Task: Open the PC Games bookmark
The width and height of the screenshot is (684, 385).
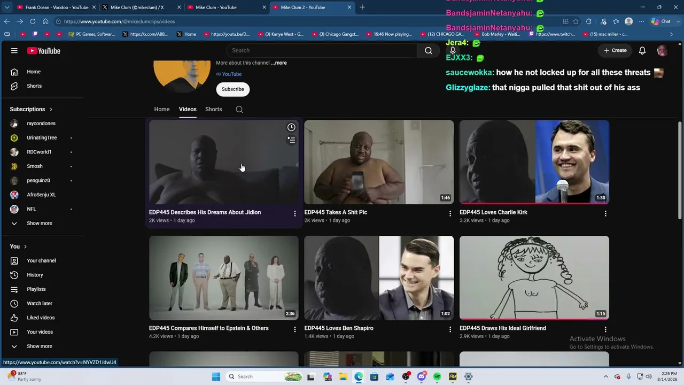Action: 91,34
